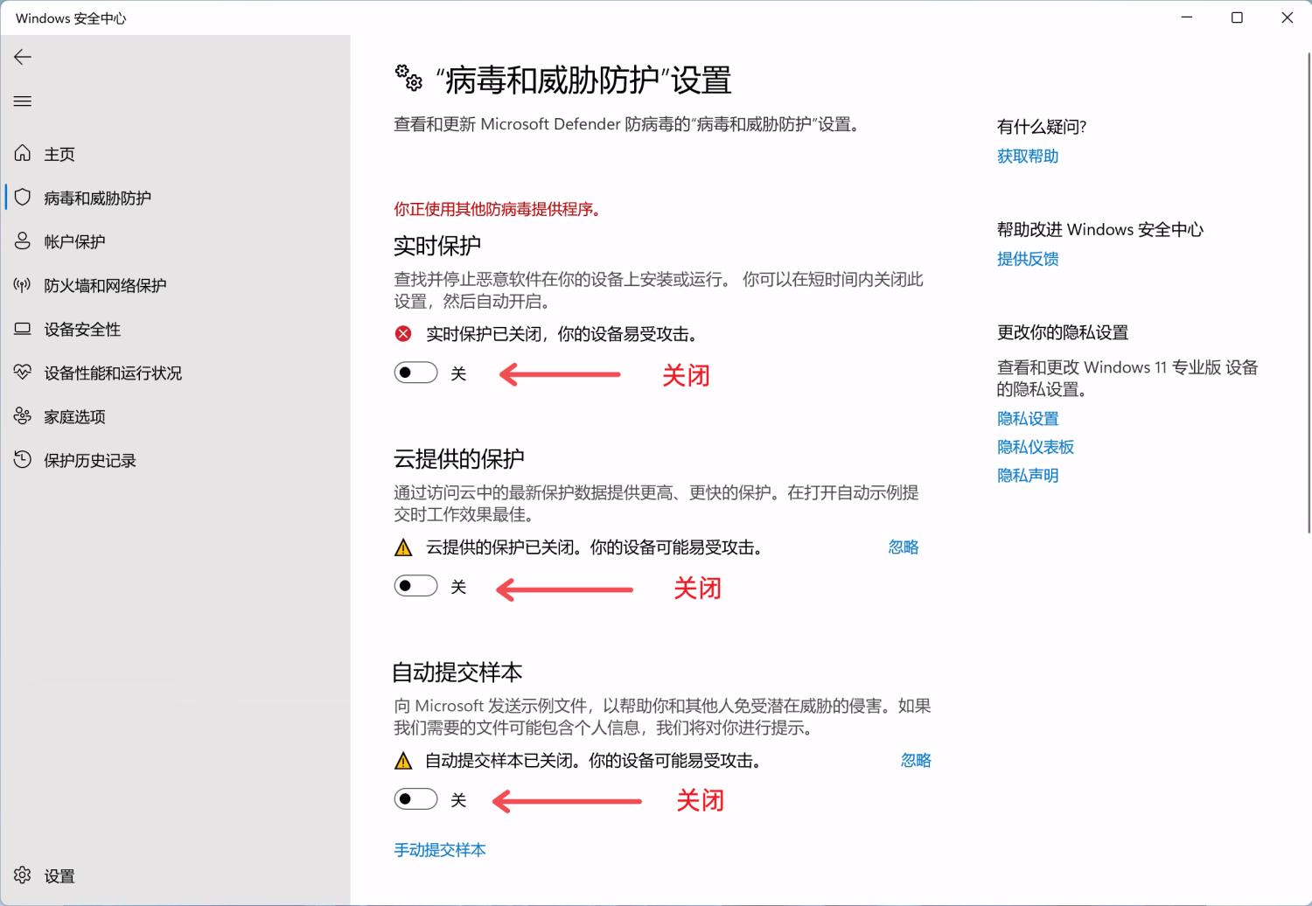The height and width of the screenshot is (906, 1312).
Task: Turn on the 实时保护 toggle
Action: 415,373
